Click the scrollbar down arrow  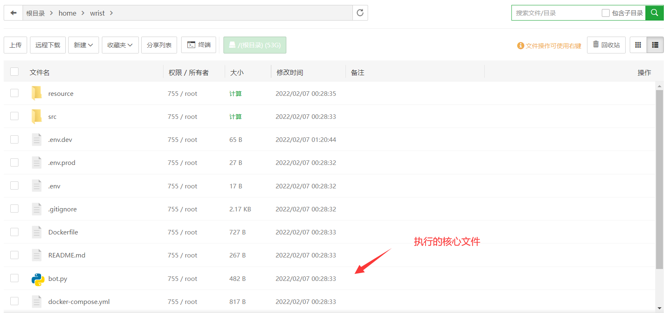[x=659, y=308]
